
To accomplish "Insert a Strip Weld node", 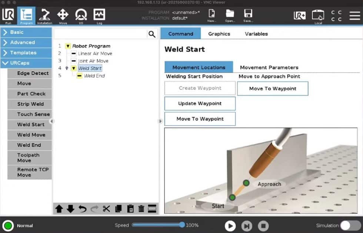I will pos(30,104).
